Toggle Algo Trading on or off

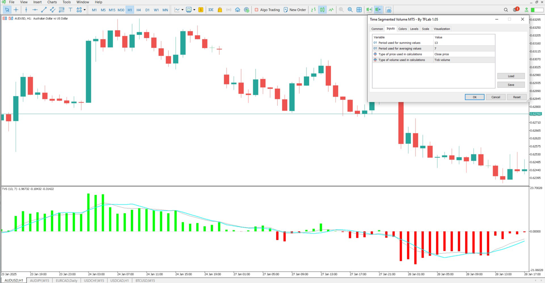pos(267,9)
